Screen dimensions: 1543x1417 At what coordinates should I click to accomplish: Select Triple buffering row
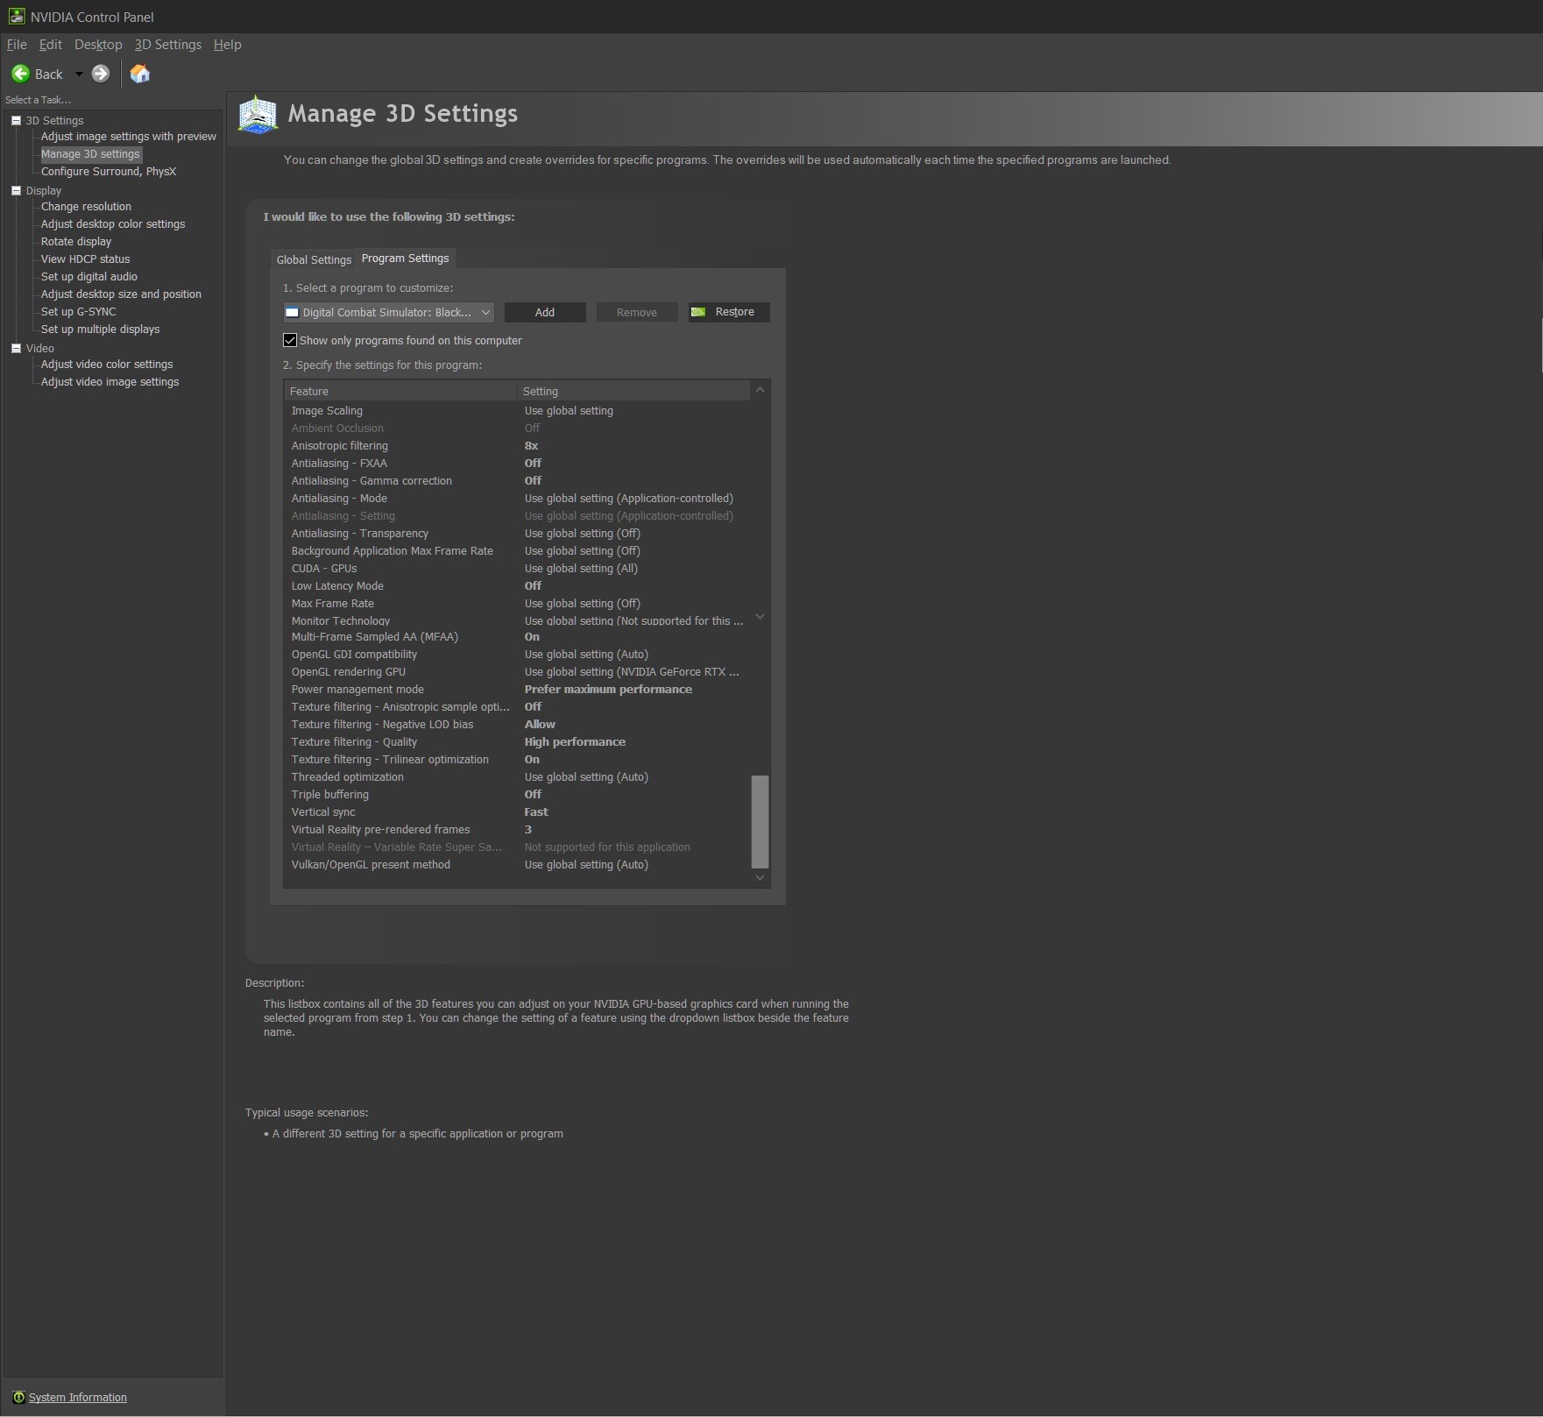(x=517, y=795)
